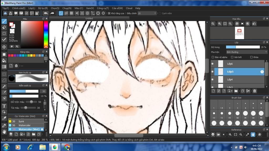Undock the Lớp layer panel
The image size is (269, 151).
point(264,42)
